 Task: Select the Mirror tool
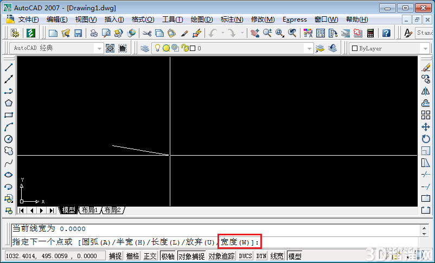[x=426, y=91]
